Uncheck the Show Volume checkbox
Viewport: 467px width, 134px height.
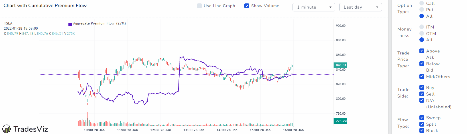[x=247, y=6]
